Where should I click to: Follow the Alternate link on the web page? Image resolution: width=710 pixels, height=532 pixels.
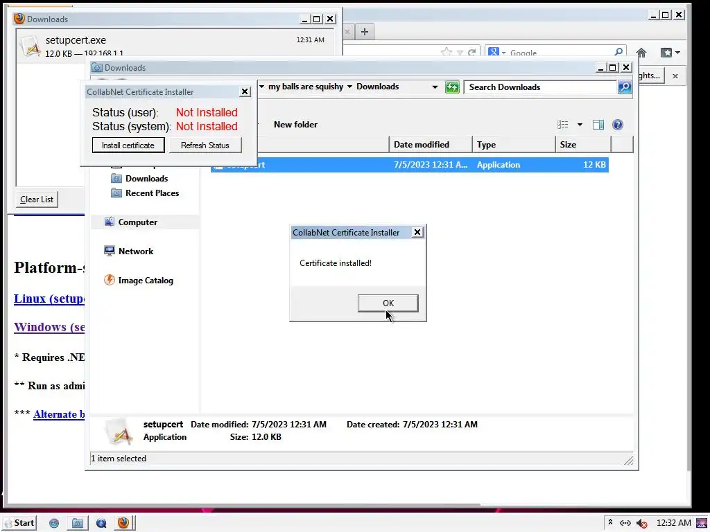tap(59, 414)
